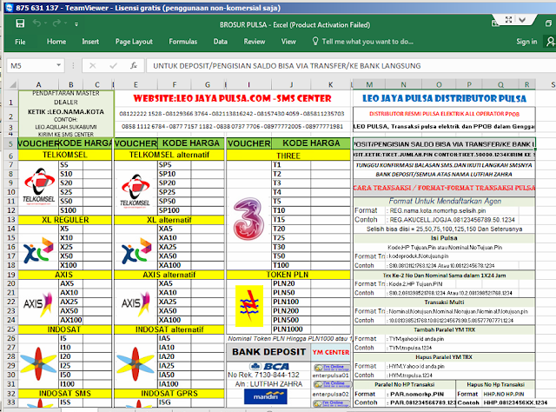
Task: Switch to the Insert ribbon tab
Action: [90, 42]
